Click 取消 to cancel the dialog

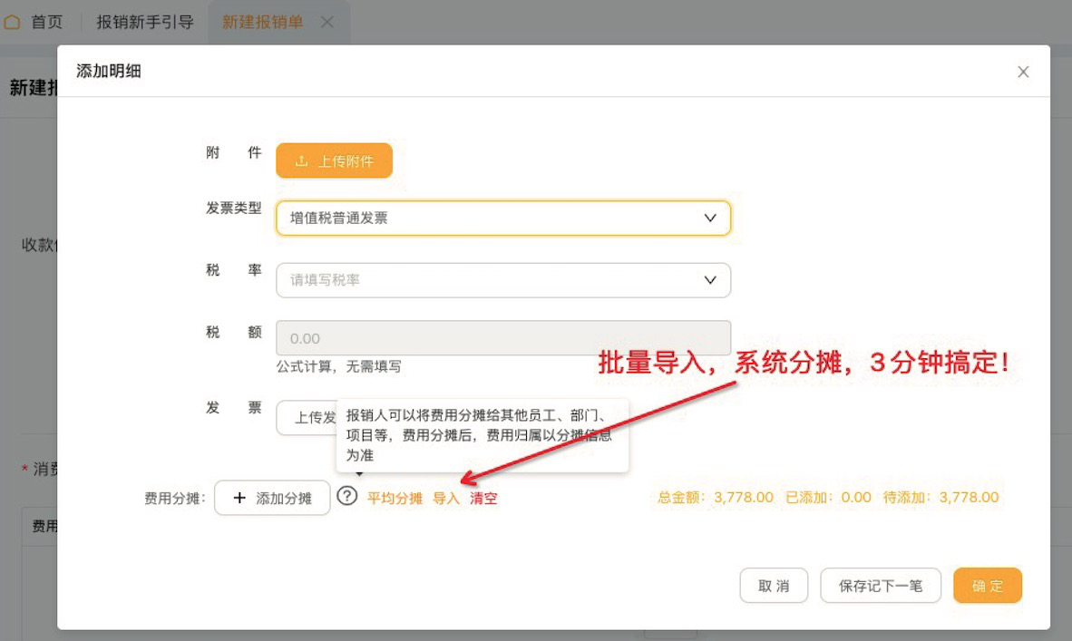click(774, 585)
